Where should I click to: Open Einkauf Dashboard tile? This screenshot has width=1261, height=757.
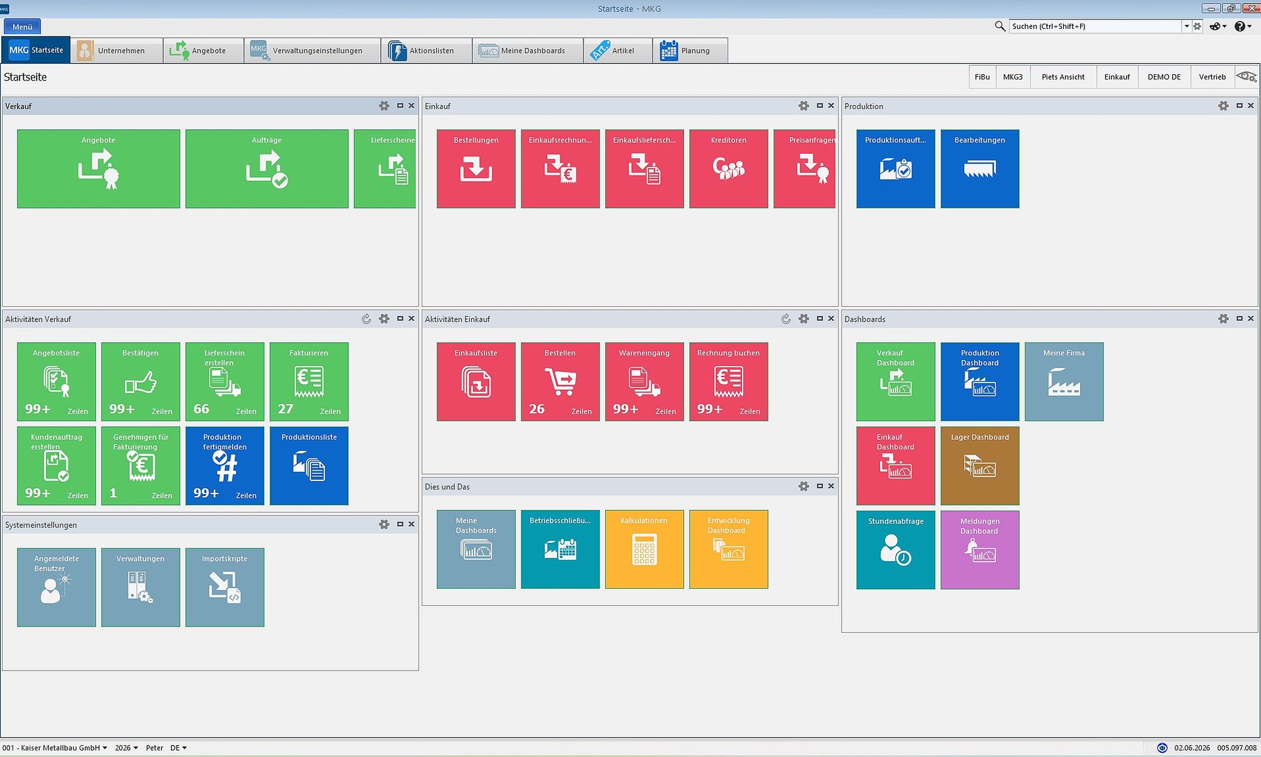[895, 466]
